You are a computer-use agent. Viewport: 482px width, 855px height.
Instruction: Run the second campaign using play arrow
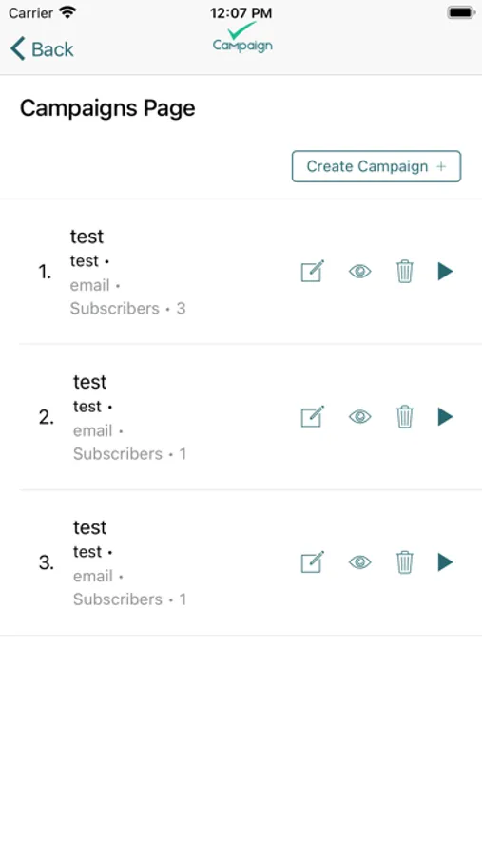tap(446, 417)
